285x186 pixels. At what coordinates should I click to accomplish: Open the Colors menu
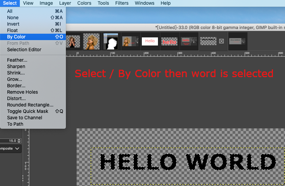point(84,3)
